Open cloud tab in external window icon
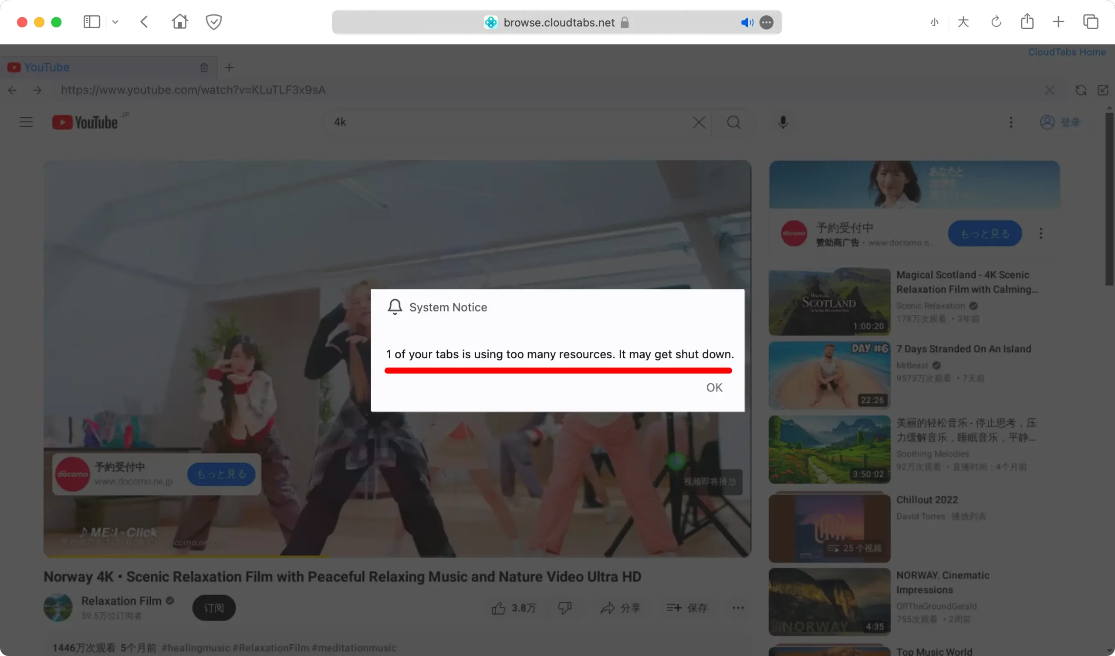1115x656 pixels. point(1103,90)
